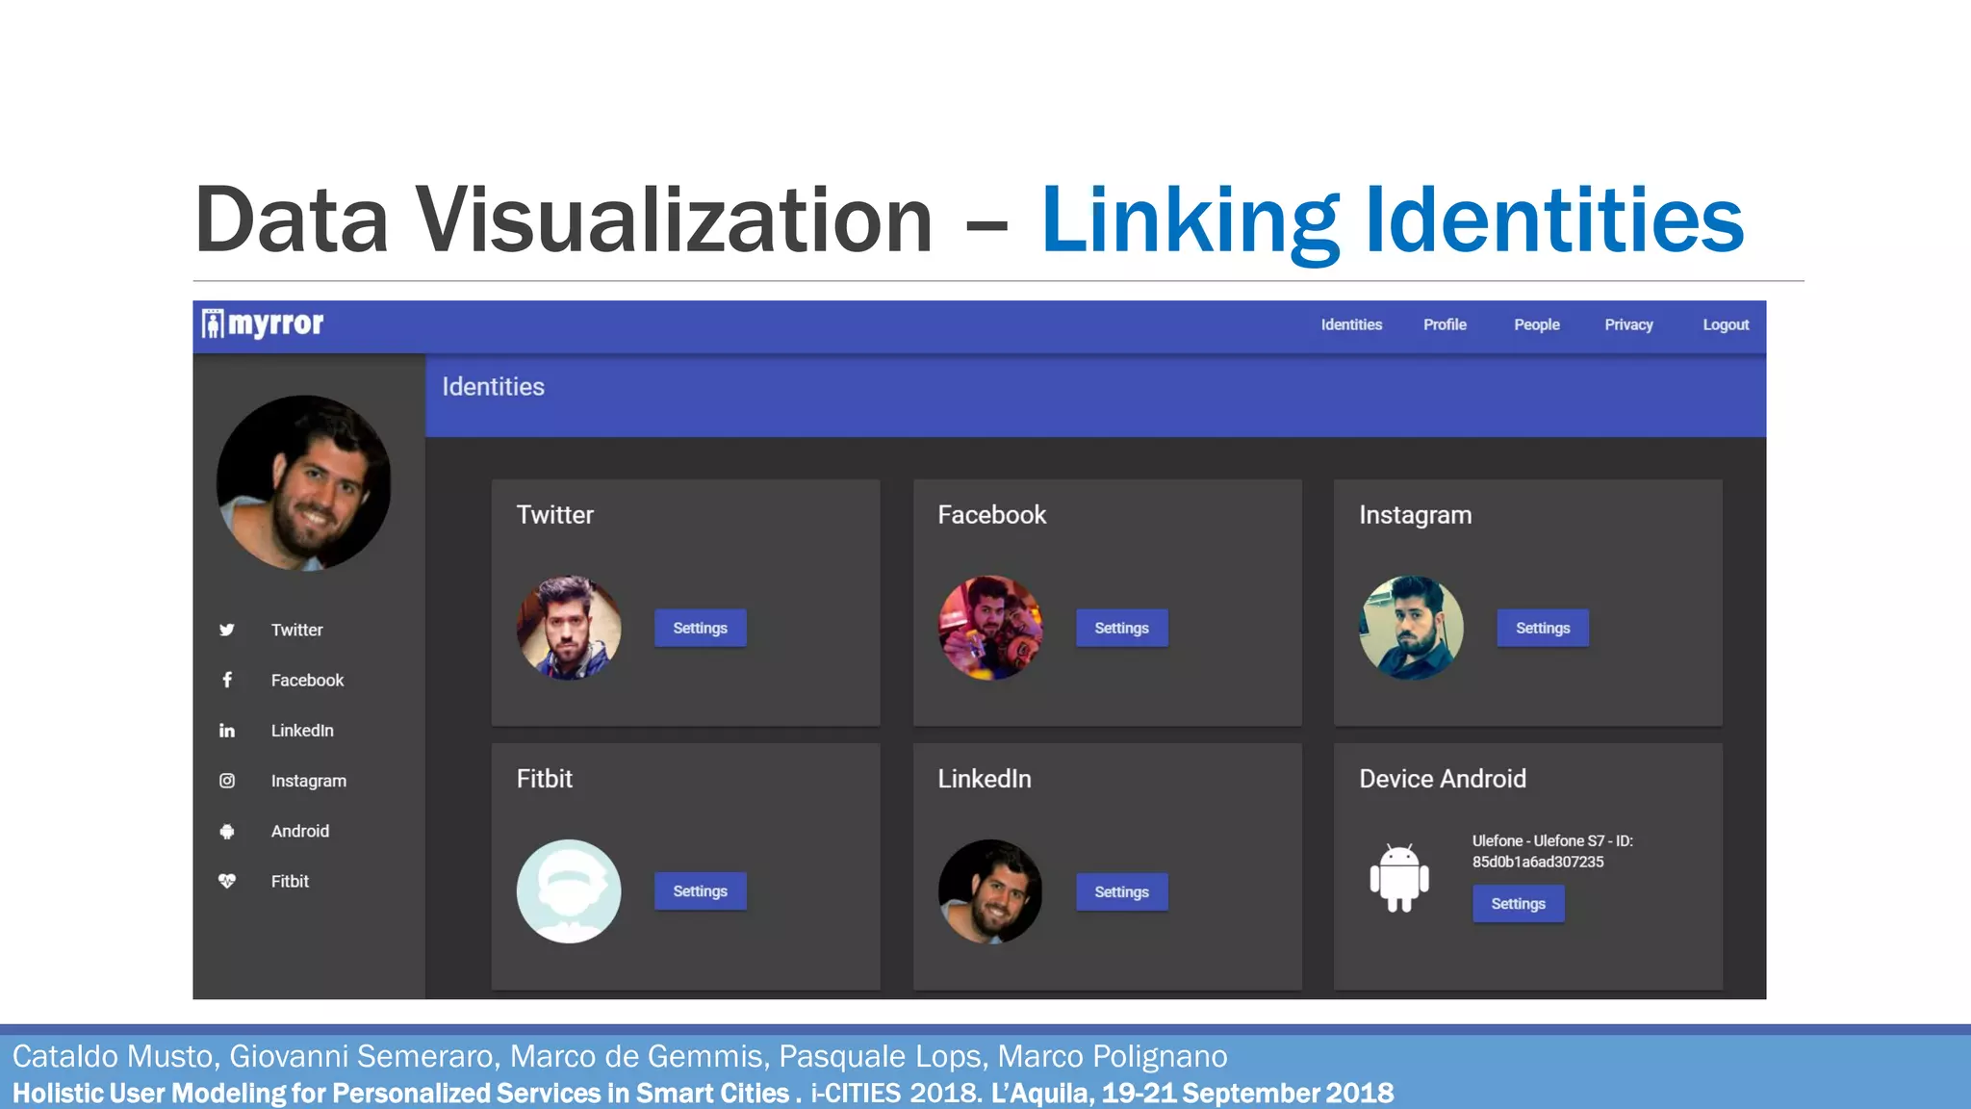The height and width of the screenshot is (1109, 1971).
Task: Open Settings for the Fitbit identity
Action: click(x=701, y=891)
